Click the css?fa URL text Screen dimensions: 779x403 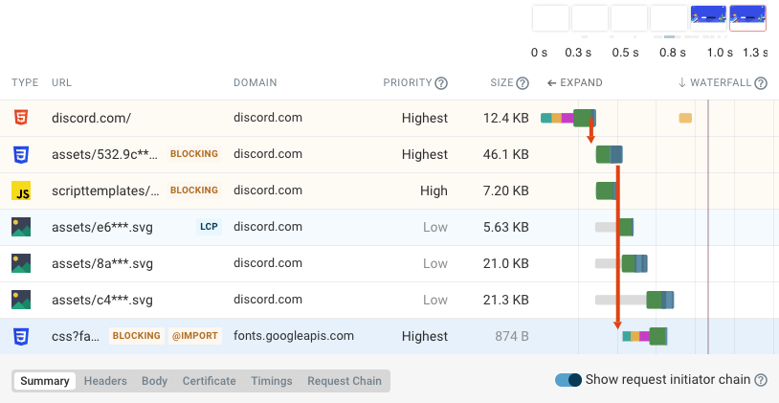[x=77, y=336]
